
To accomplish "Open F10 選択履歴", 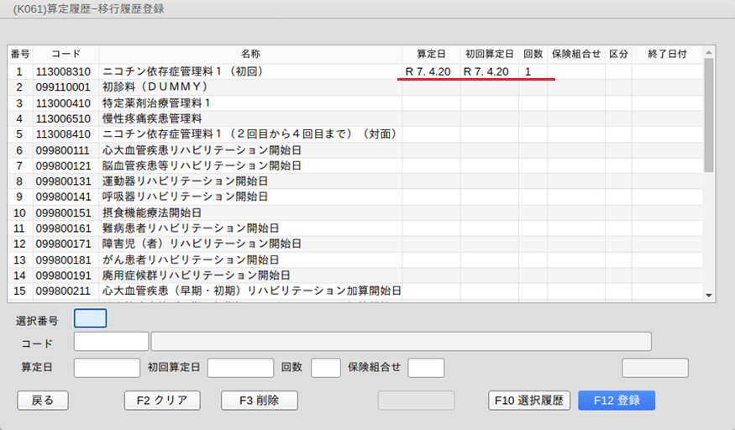I will (x=529, y=401).
